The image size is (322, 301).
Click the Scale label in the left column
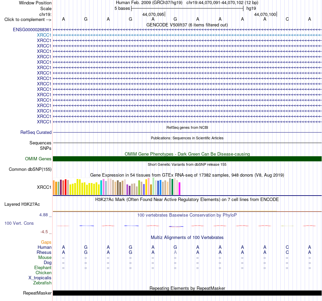(x=46, y=8)
